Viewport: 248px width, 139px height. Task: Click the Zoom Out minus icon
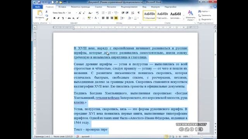click(191, 136)
